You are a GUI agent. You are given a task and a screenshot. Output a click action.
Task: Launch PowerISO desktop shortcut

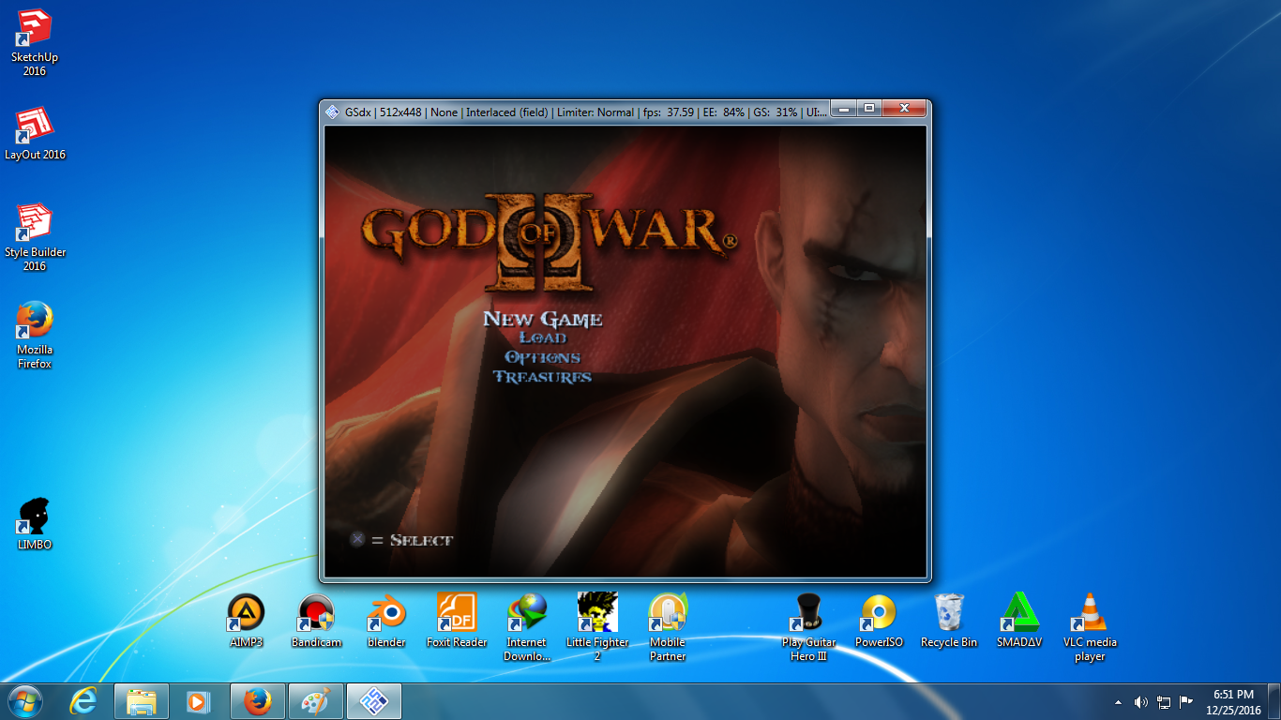pyautogui.click(x=879, y=621)
